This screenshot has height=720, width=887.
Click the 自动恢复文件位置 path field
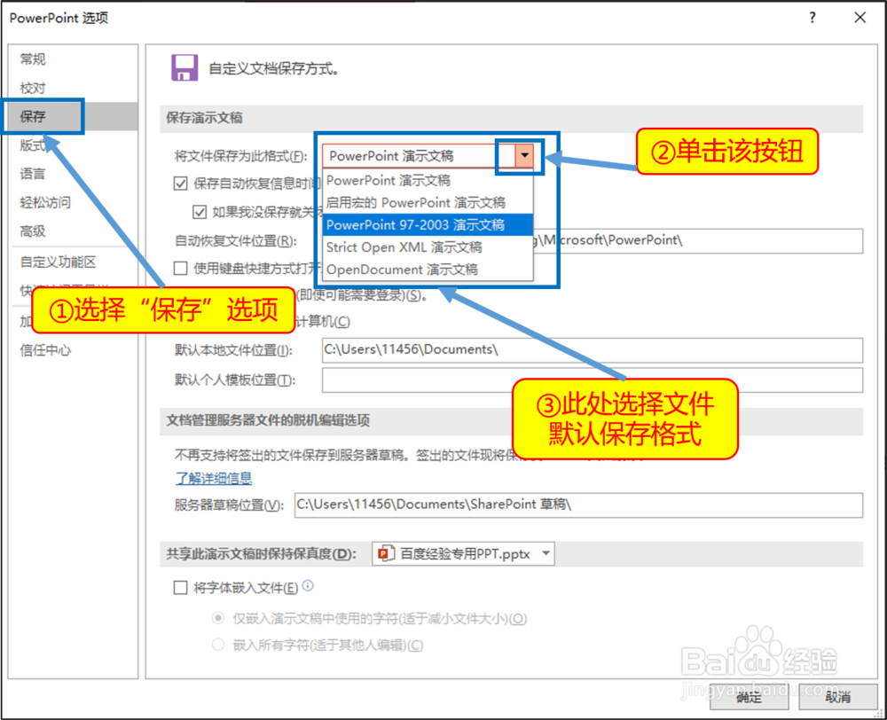pos(697,240)
